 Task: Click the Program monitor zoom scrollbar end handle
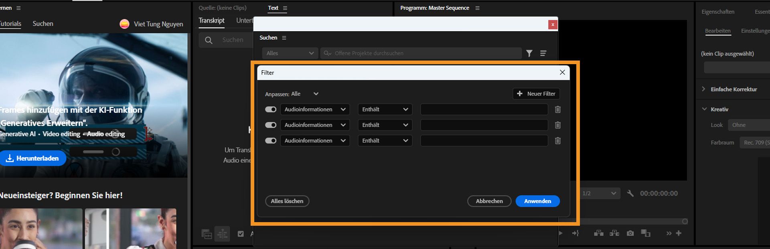[685, 221]
